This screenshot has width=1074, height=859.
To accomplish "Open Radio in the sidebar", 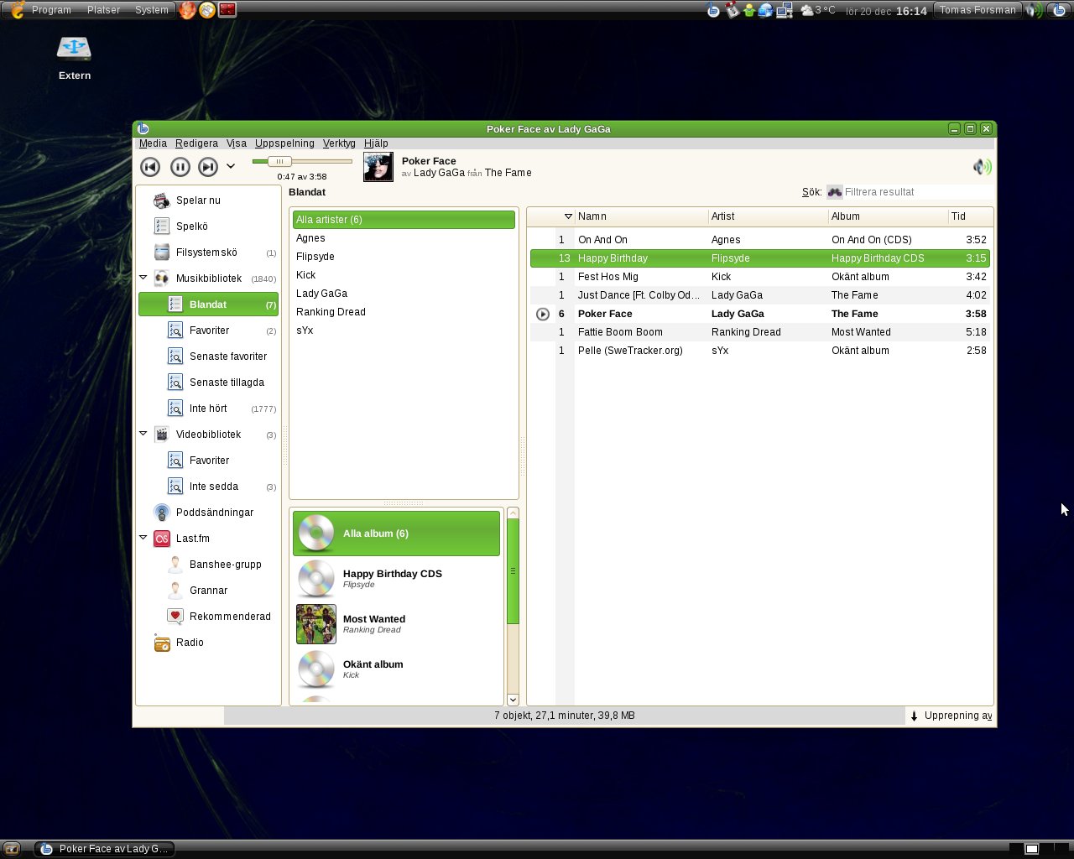I will pyautogui.click(x=208, y=643).
